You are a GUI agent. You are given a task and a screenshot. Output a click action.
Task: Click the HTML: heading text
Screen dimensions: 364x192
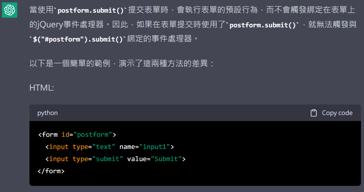tap(42, 88)
